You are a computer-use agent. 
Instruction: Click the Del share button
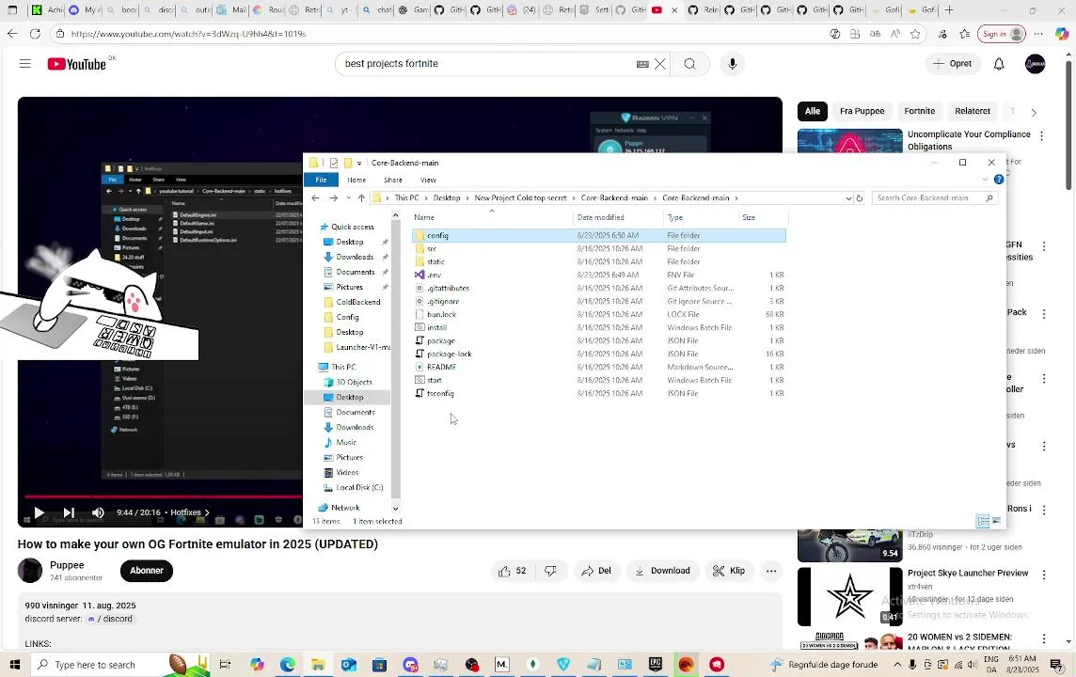(x=595, y=571)
